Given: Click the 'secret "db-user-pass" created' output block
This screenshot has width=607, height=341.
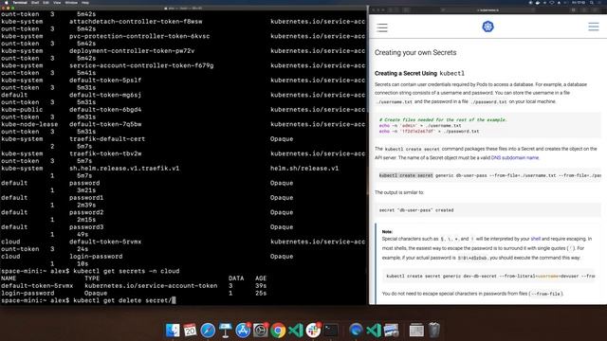Looking at the screenshot, I should [487, 210].
